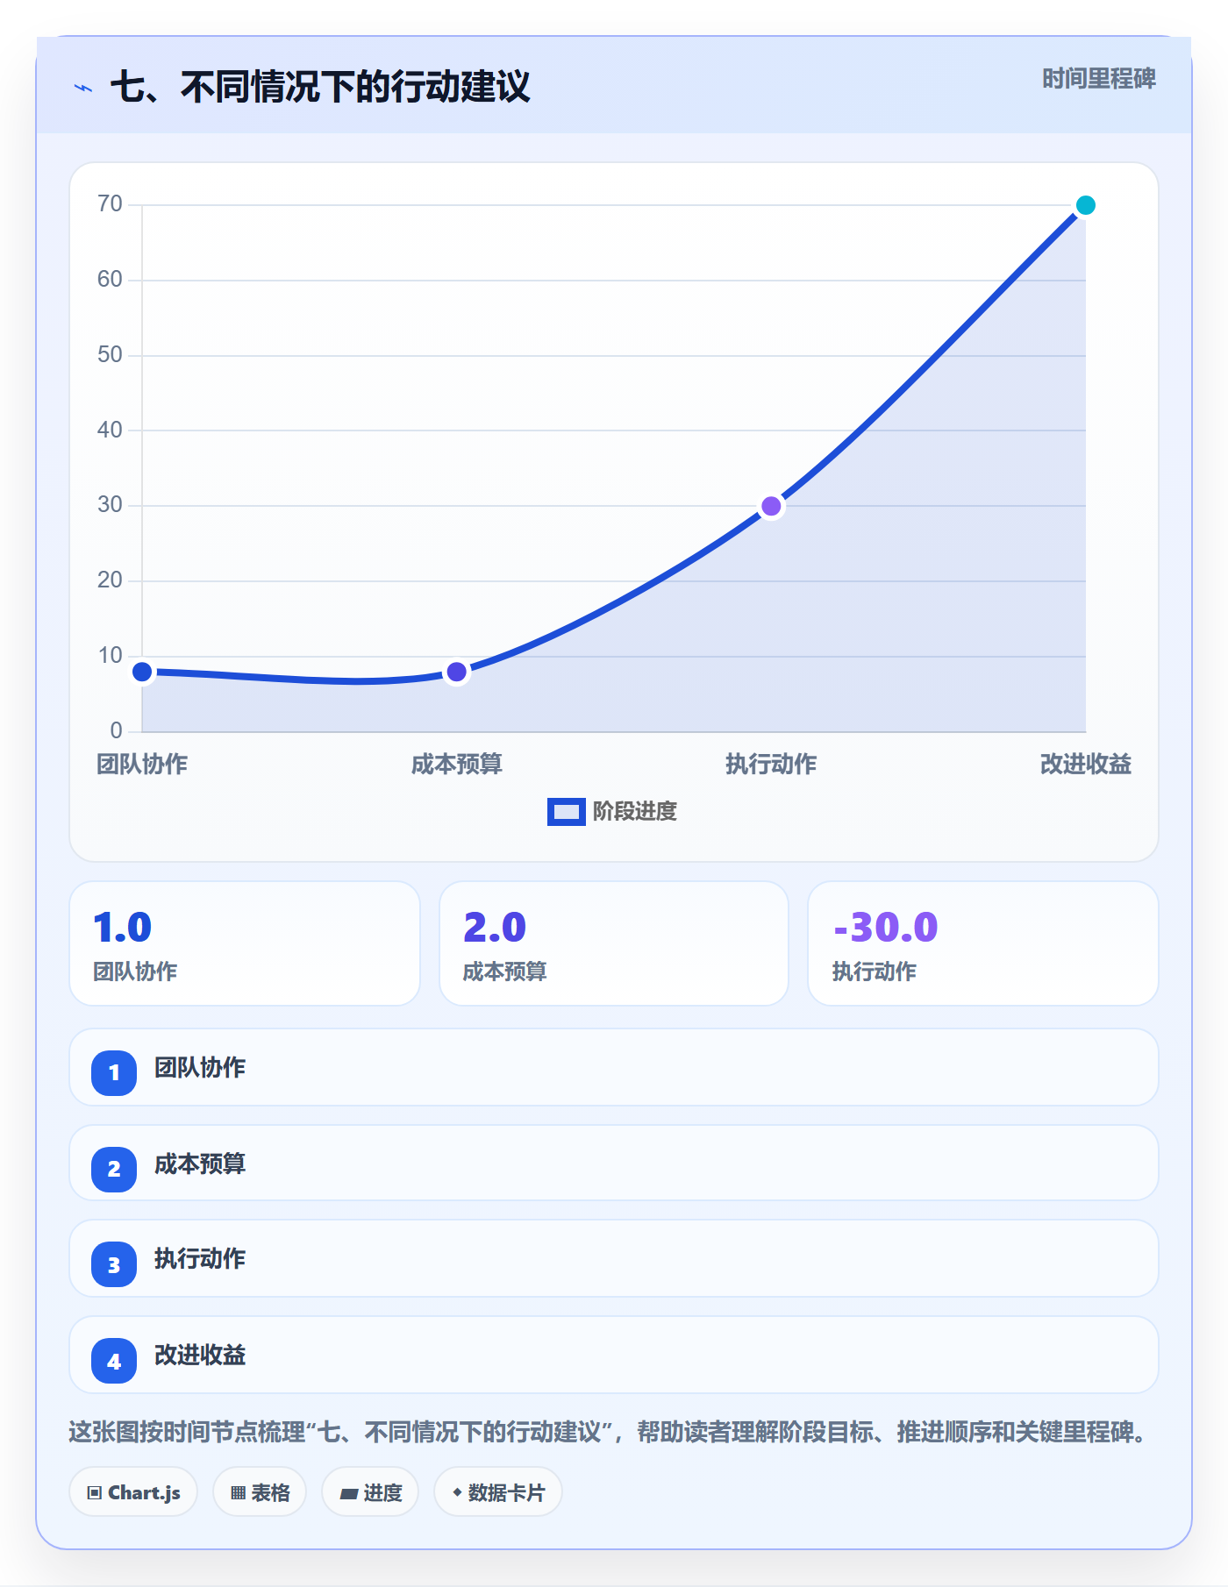Click the 成本预算 x-axis label
Image resolution: width=1228 pixels, height=1587 pixels.
click(457, 765)
